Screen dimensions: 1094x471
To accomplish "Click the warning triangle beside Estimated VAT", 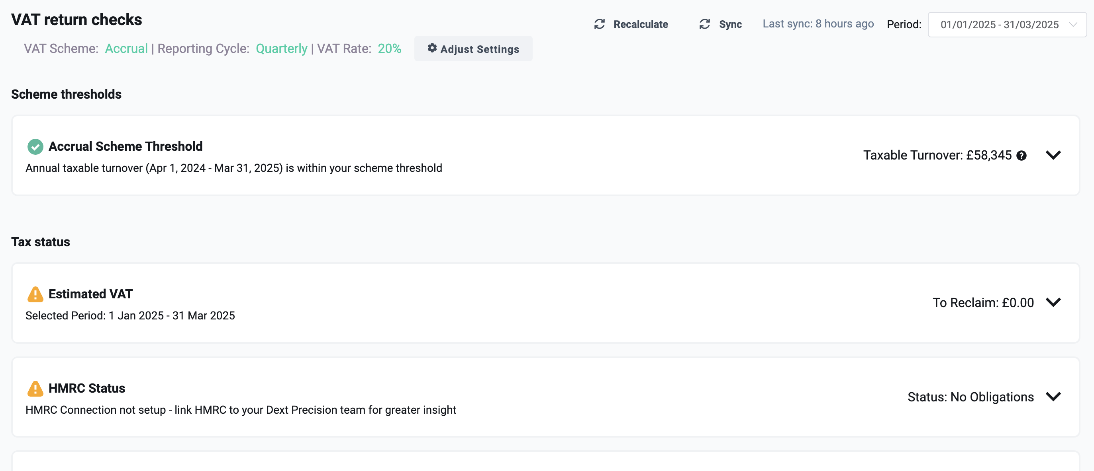I will coord(35,294).
